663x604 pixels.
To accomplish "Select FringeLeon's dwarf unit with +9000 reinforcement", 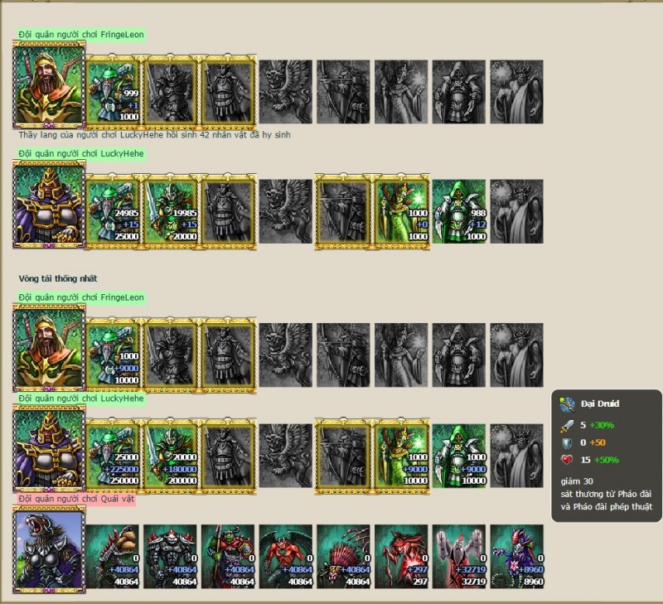I will coord(113,355).
